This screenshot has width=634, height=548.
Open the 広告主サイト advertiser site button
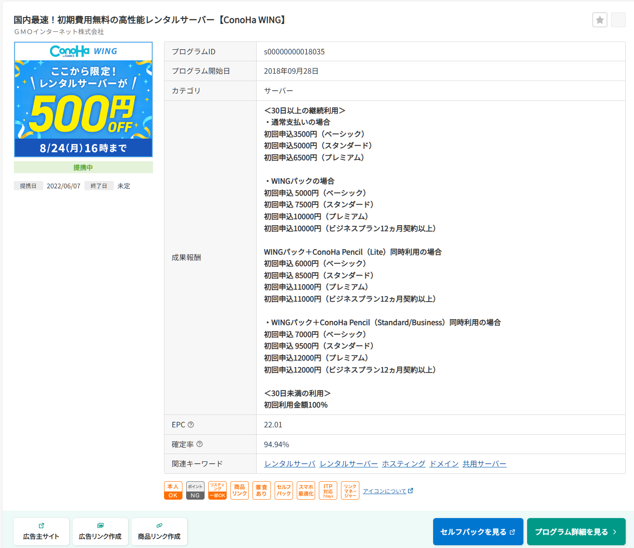(x=41, y=531)
